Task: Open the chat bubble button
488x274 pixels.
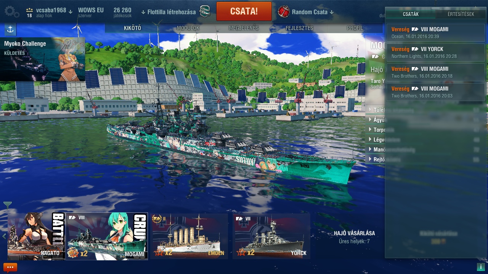Action: coord(10,267)
